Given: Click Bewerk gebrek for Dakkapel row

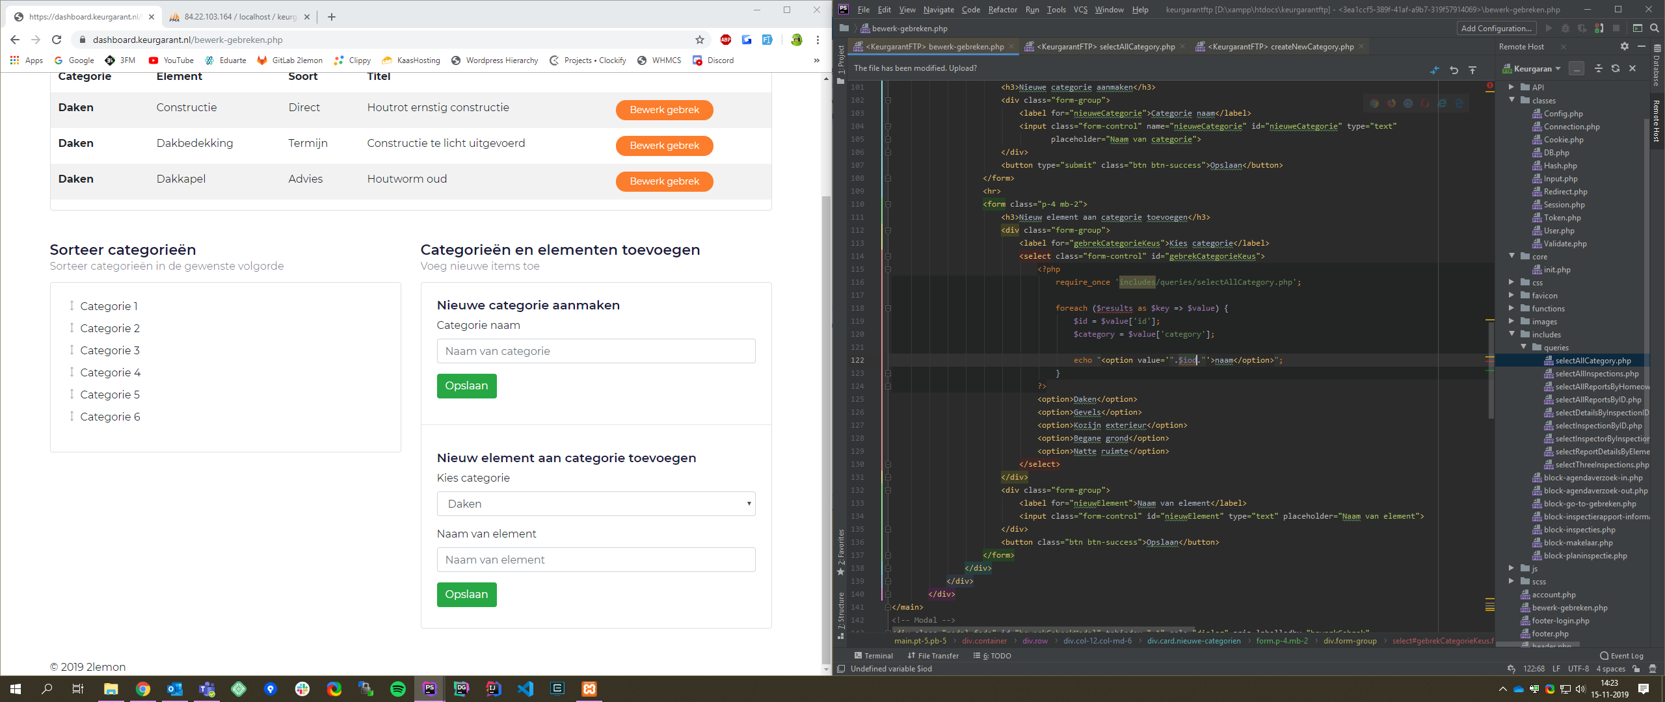Looking at the screenshot, I should point(664,181).
